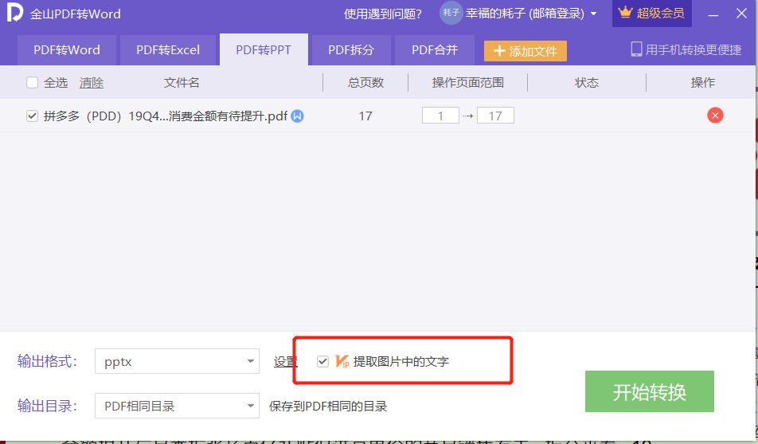
Task: Click the Kingsoft PDF app logo icon
Action: (x=15, y=13)
